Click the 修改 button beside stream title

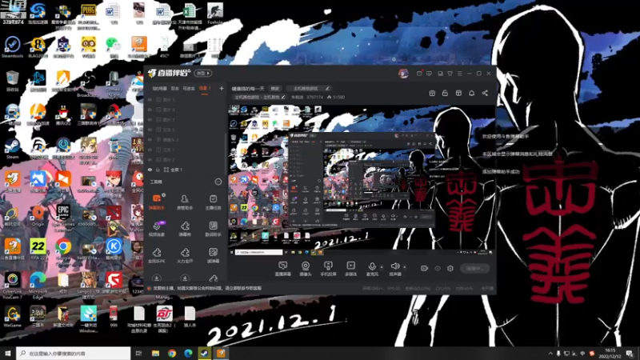point(275,89)
